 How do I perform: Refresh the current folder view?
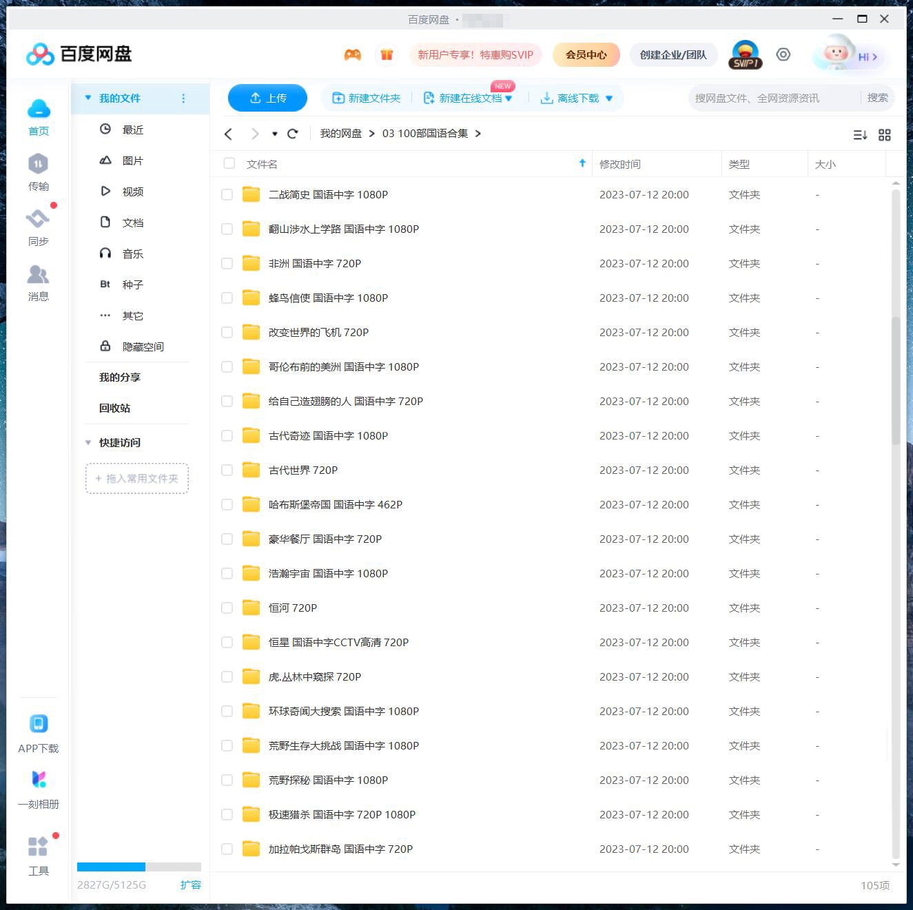point(293,134)
